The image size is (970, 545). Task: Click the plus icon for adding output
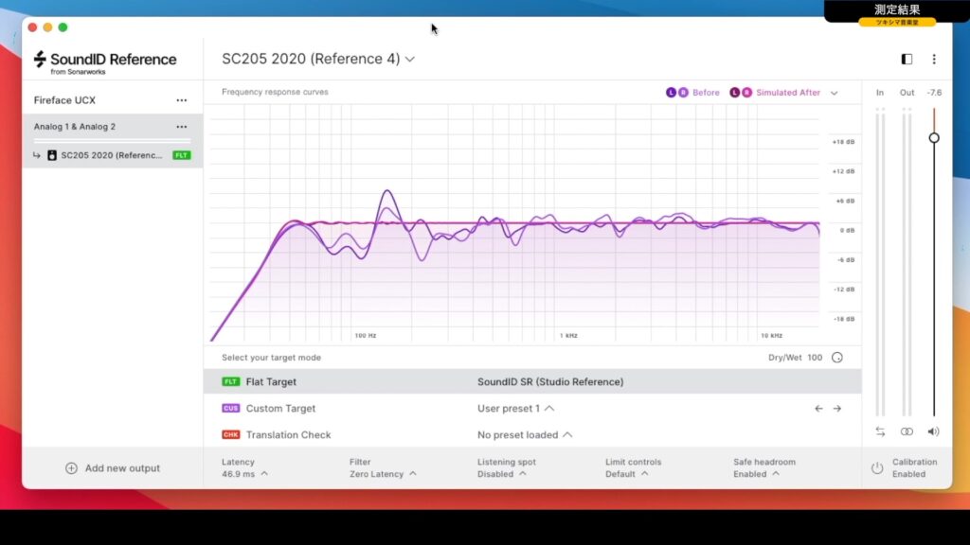(x=72, y=468)
